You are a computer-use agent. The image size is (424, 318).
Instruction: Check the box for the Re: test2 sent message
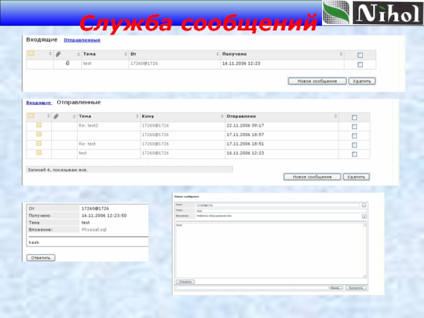(x=354, y=126)
